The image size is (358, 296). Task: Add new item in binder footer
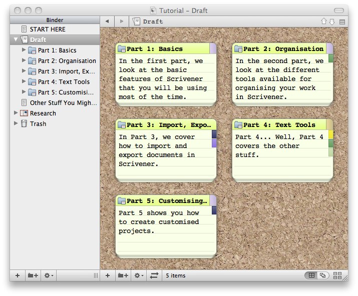(18, 275)
